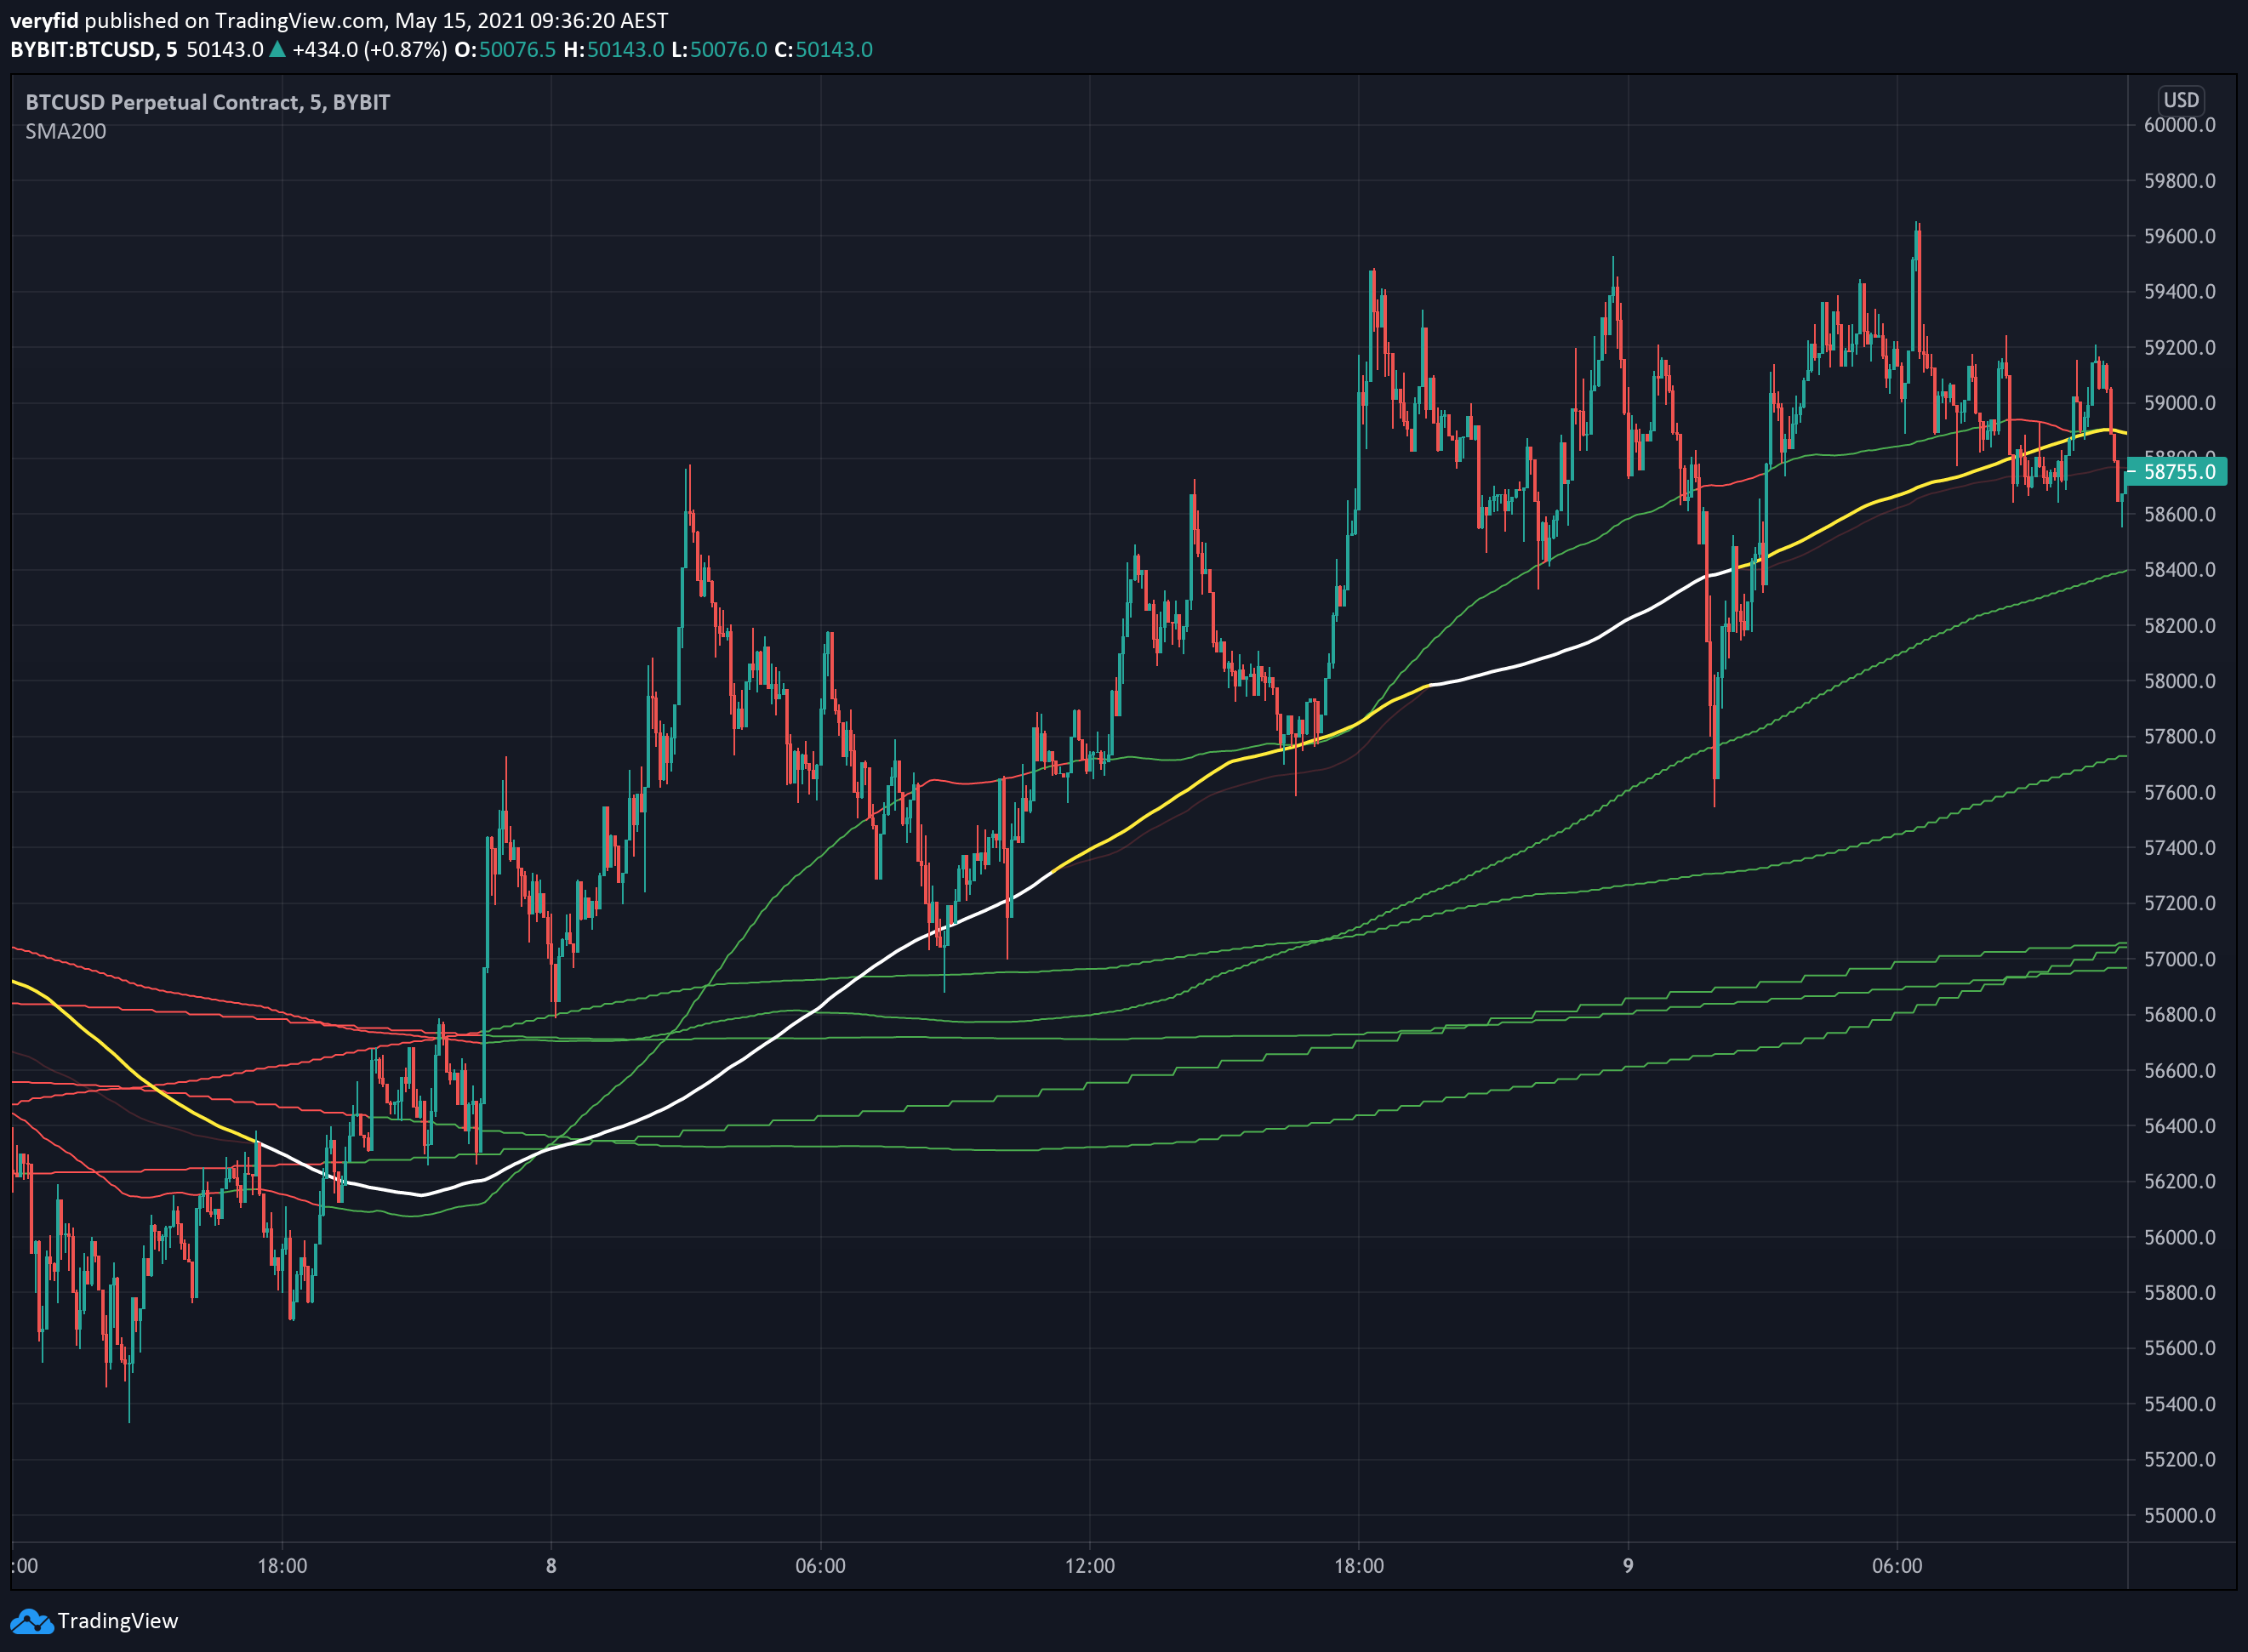The height and width of the screenshot is (1652, 2248).
Task: Click the TradingView cloud logo icon
Action: click(31, 1621)
